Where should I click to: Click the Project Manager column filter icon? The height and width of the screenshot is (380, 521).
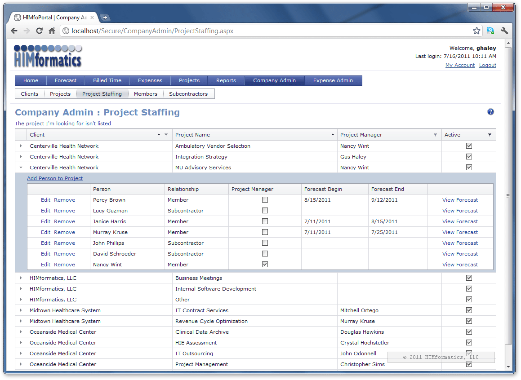pos(435,135)
